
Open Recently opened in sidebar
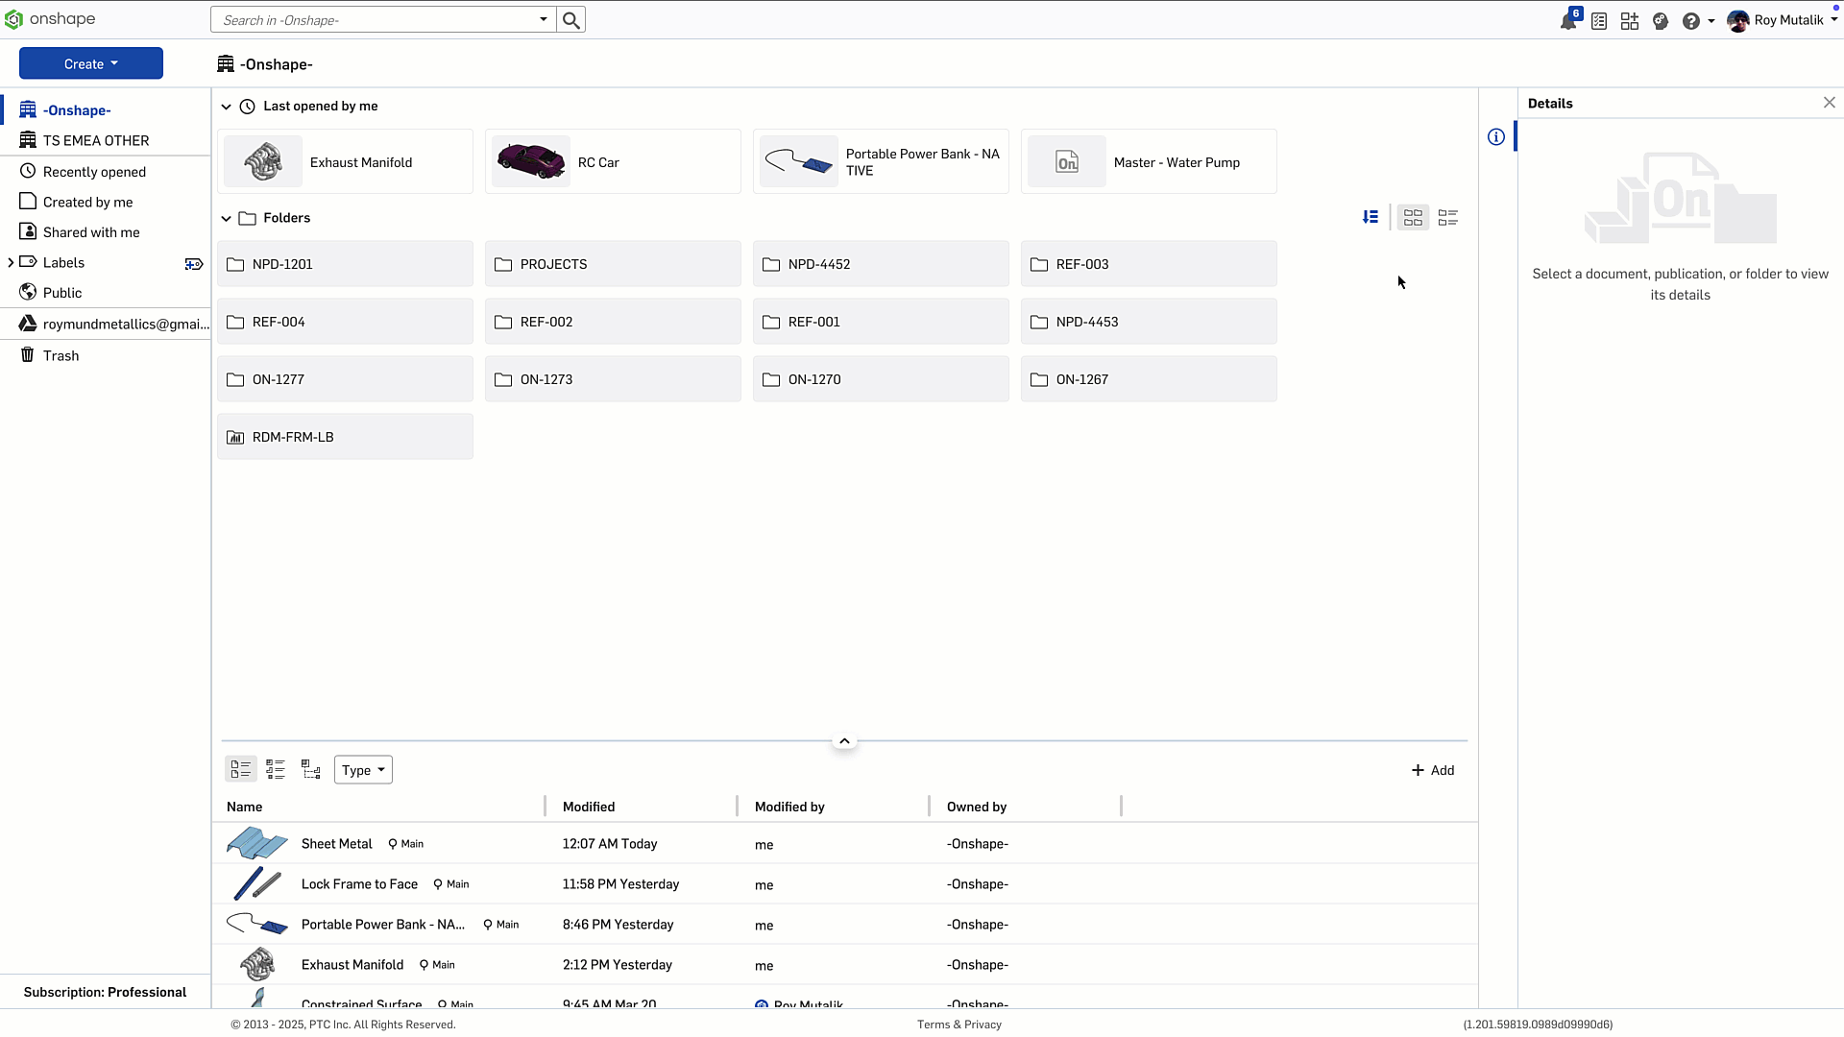[94, 172]
